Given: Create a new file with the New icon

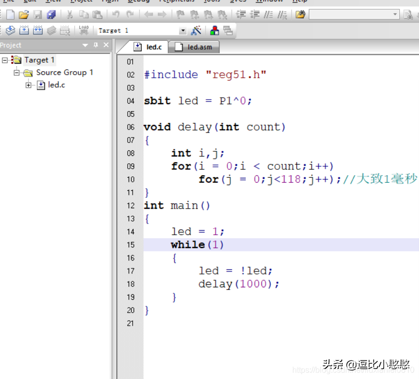Looking at the screenshot, I should [10, 14].
